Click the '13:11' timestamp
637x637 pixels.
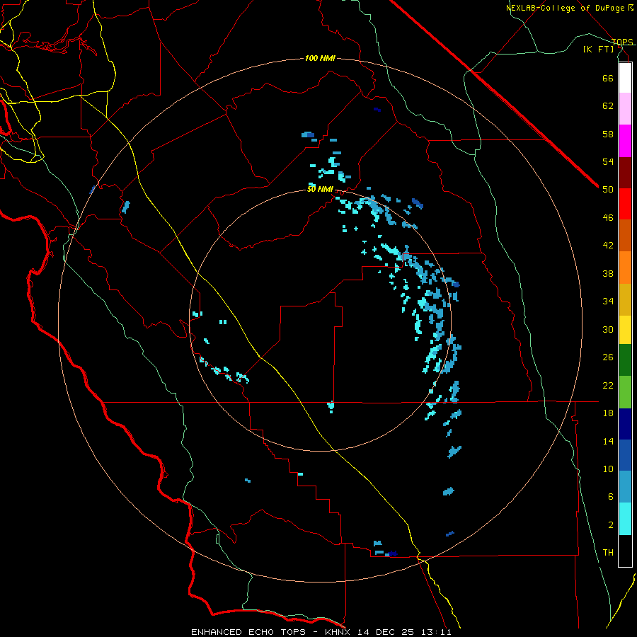click(438, 632)
